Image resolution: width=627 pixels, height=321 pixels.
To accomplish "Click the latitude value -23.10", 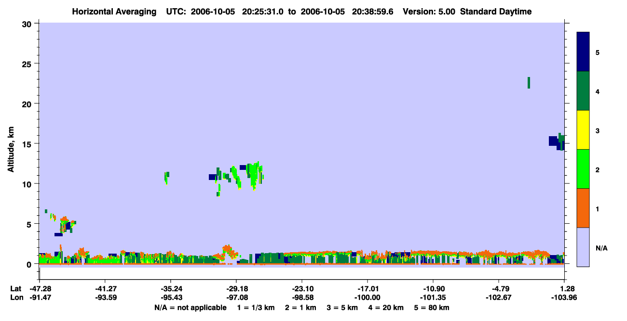I will point(301,289).
